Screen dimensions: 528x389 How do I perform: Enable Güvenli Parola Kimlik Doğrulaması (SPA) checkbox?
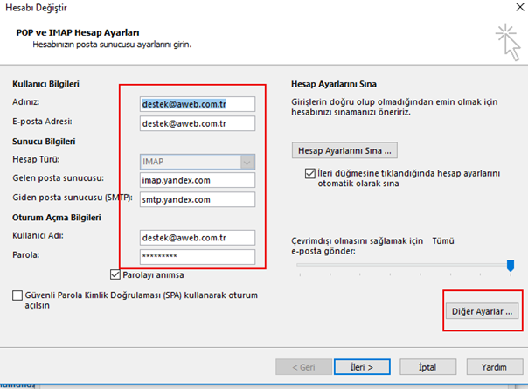click(17, 295)
